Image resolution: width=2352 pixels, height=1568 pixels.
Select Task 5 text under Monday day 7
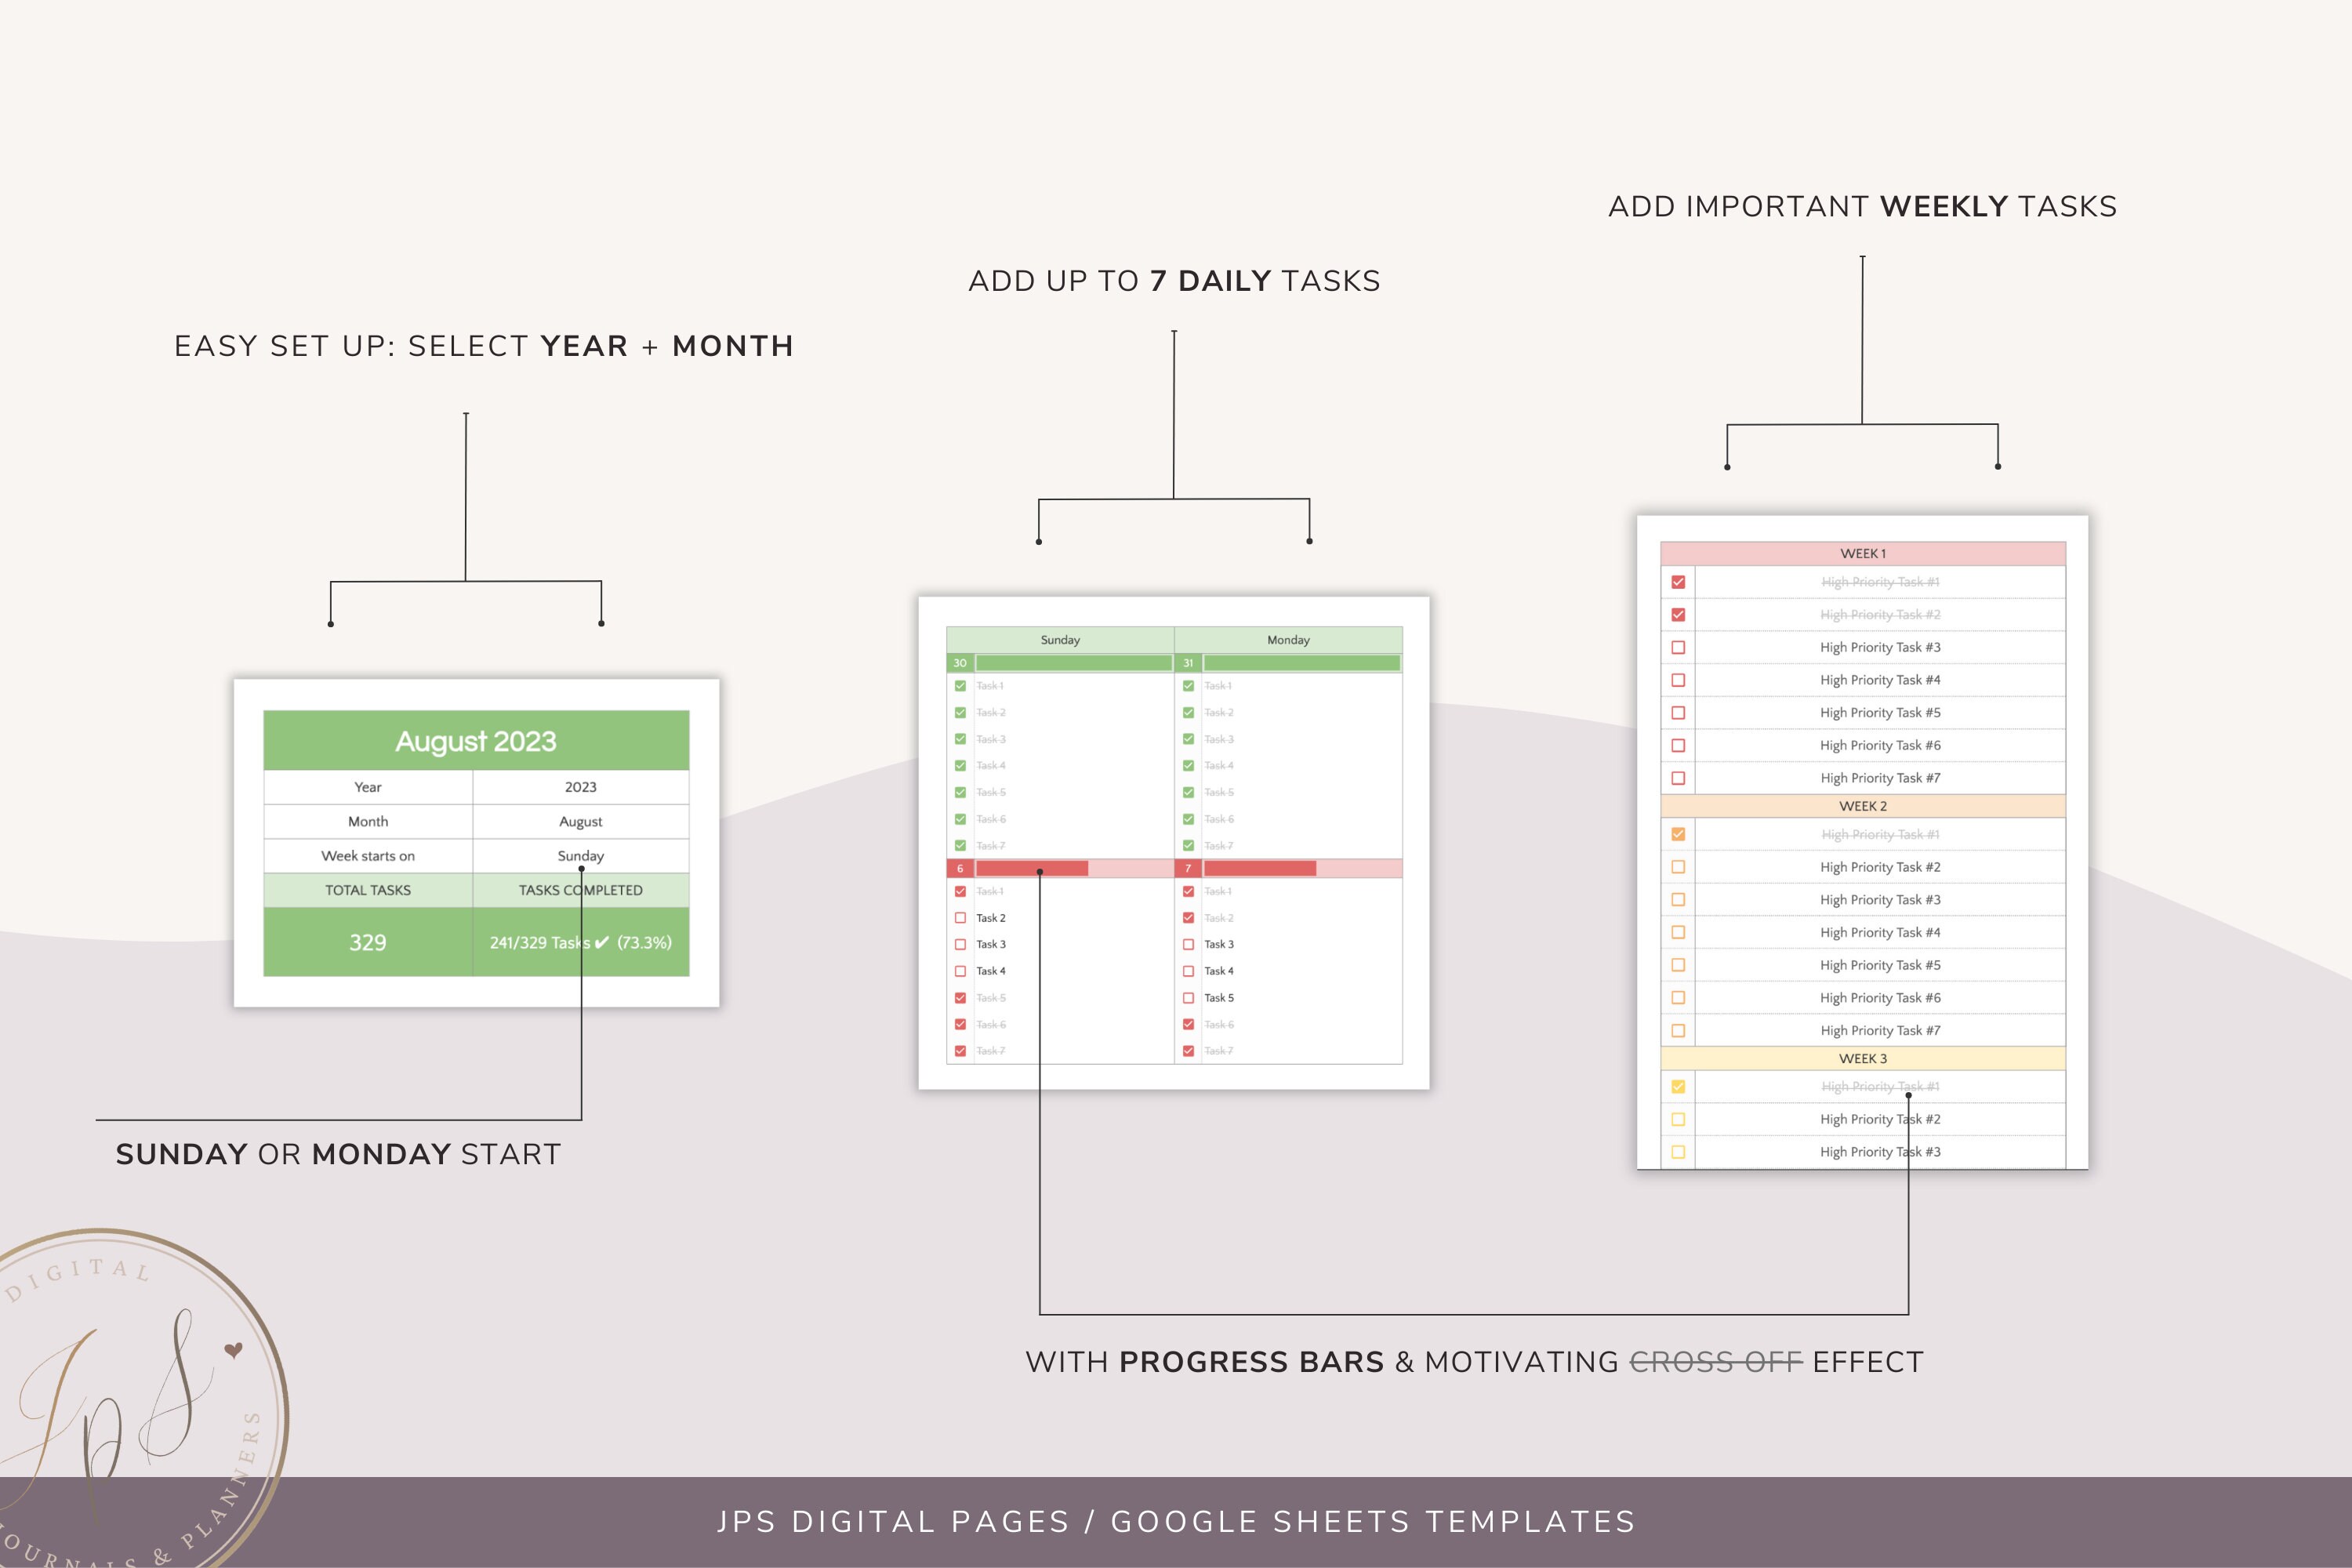(1219, 998)
